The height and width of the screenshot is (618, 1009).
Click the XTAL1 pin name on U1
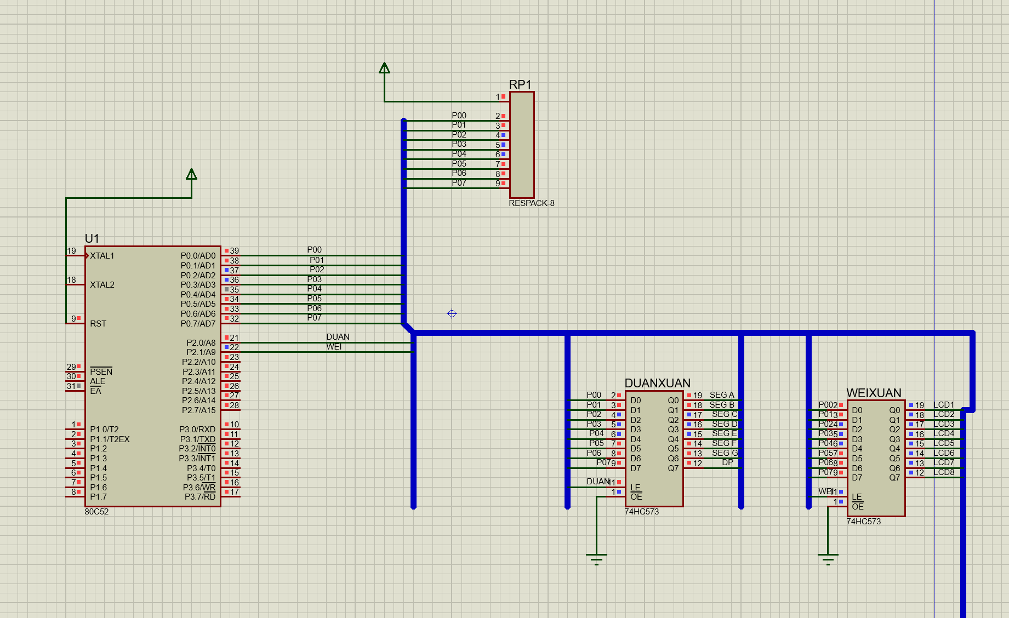pyautogui.click(x=102, y=256)
